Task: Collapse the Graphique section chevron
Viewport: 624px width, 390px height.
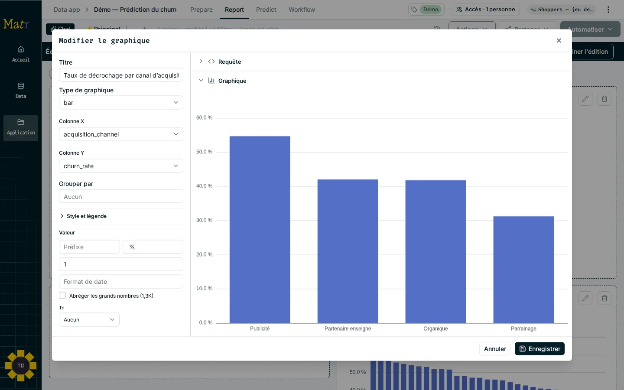Action: click(x=201, y=81)
